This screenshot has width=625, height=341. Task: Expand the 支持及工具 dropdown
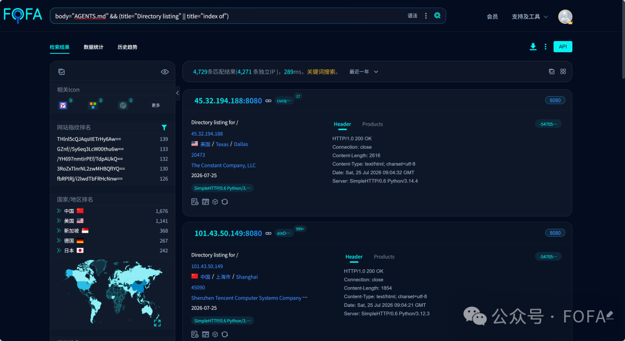[530, 16]
